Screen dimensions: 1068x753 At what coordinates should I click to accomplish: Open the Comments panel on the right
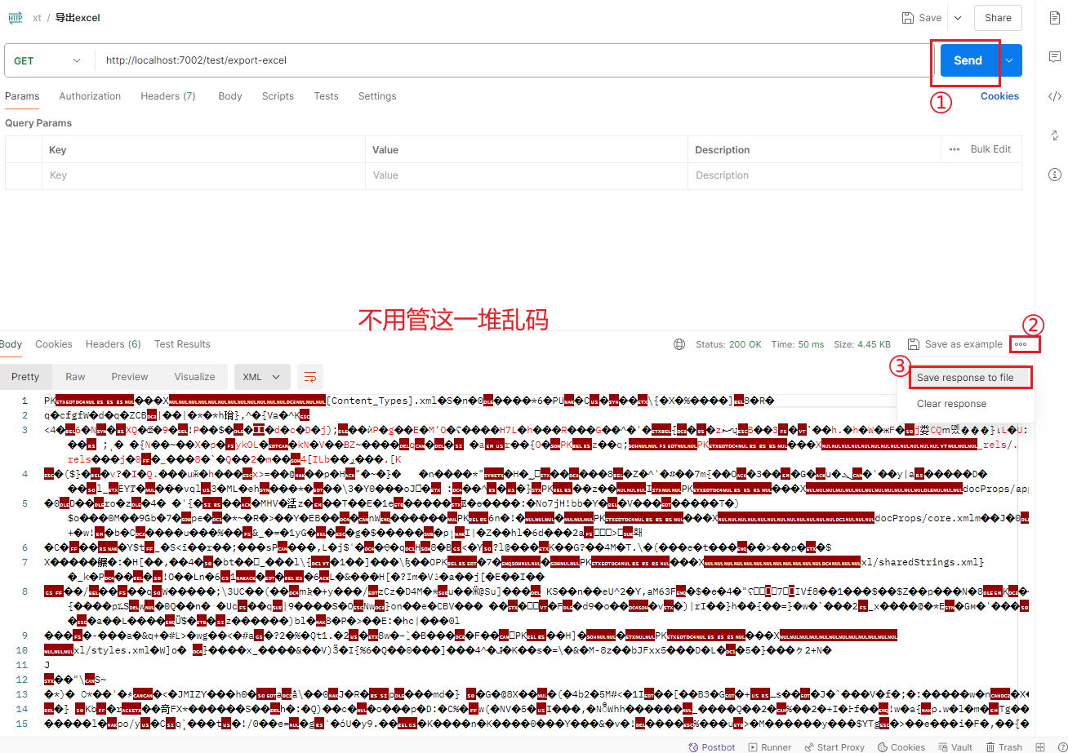[1055, 56]
